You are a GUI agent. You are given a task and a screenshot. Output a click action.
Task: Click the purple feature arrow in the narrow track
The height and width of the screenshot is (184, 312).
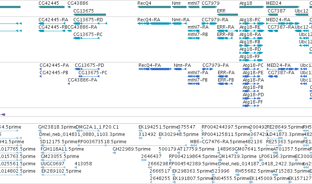pos(3,115)
